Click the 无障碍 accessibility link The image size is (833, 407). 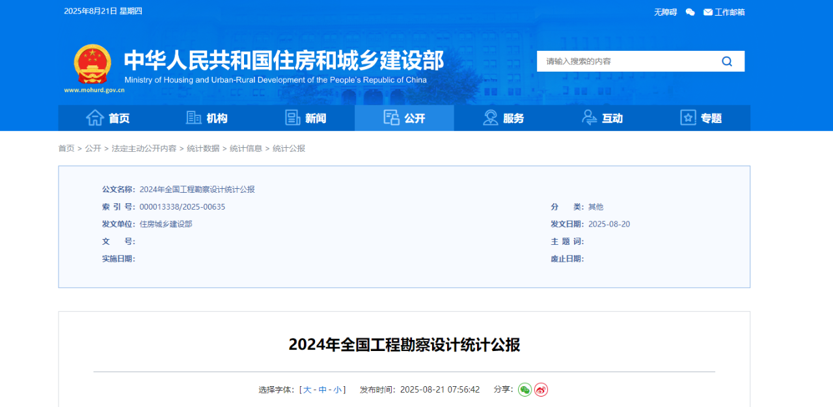click(x=665, y=12)
